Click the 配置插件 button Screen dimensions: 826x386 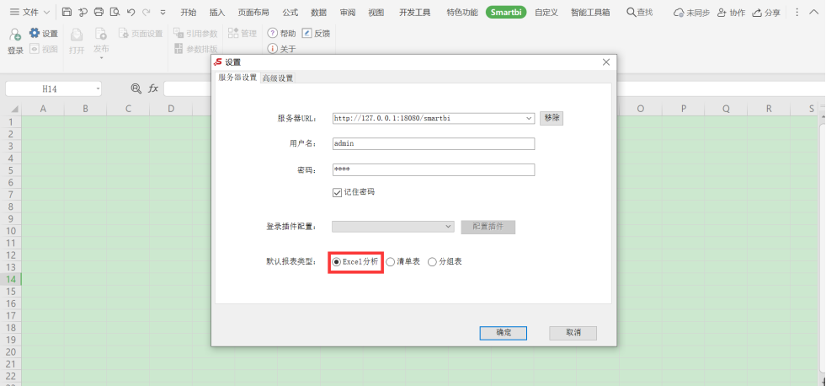tap(488, 227)
